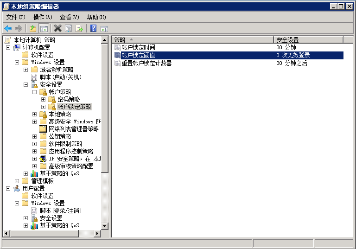This screenshot has height=249, width=356.
Task: Open Help via blue question mark icon
Action: pyautogui.click(x=93, y=28)
